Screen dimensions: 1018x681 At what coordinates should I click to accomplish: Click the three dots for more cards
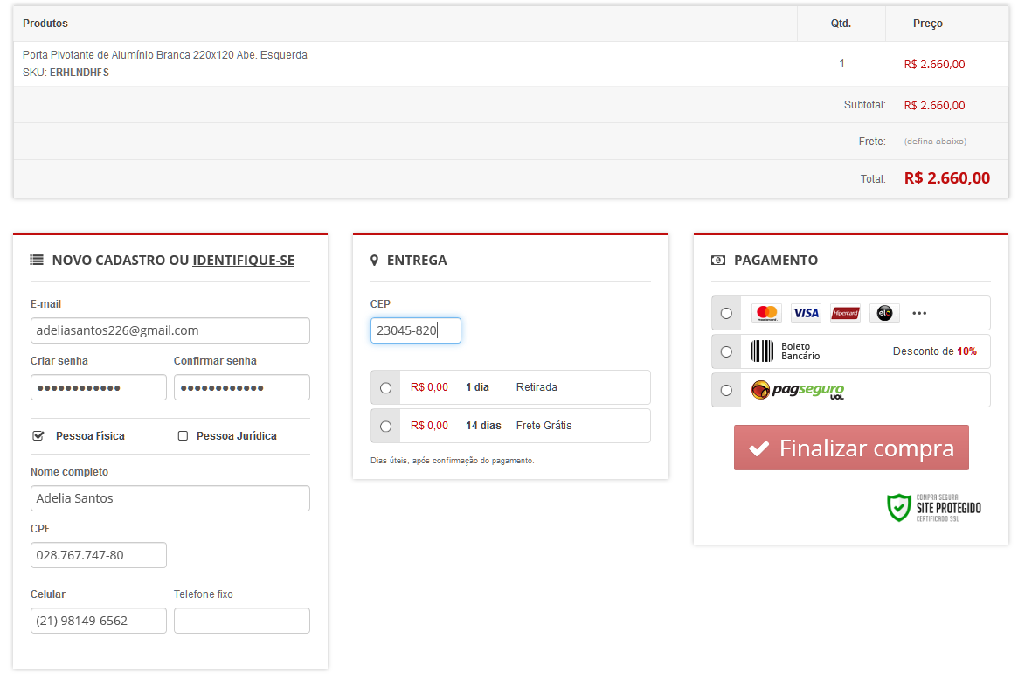pos(919,313)
